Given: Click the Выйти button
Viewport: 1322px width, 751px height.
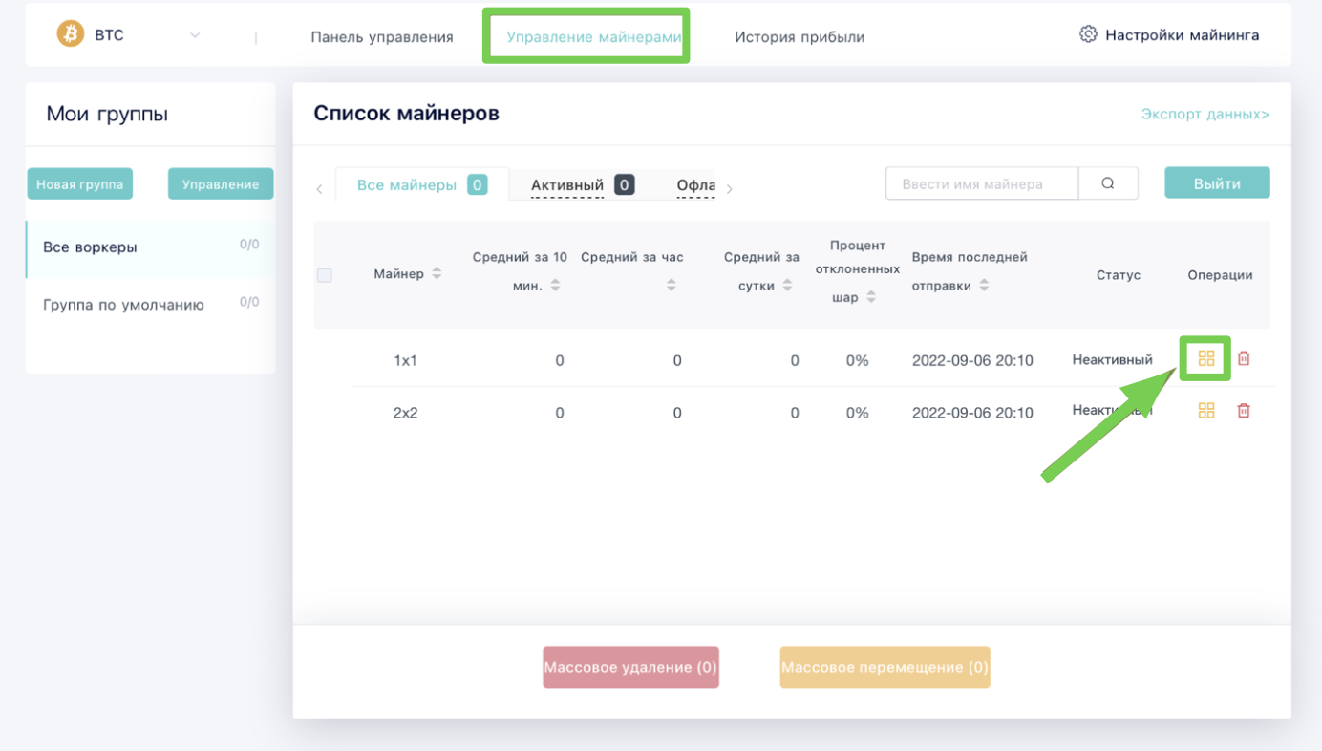Looking at the screenshot, I should point(1217,183).
